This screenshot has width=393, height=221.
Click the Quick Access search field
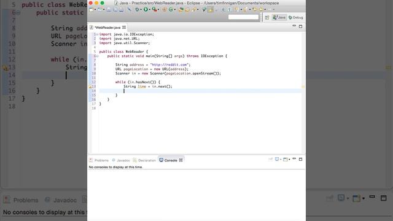click(x=243, y=17)
